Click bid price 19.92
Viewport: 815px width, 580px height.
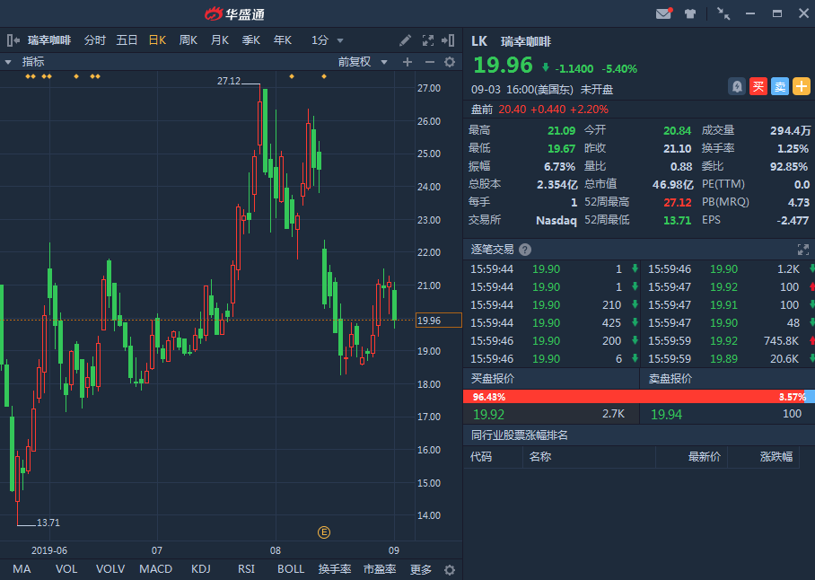click(488, 414)
